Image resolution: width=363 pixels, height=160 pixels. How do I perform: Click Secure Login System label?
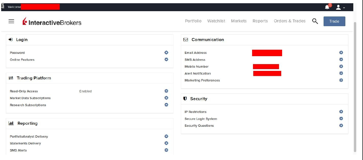pyautogui.click(x=201, y=119)
